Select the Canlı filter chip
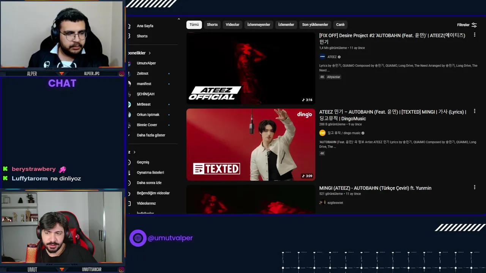The width and height of the screenshot is (486, 273). (340, 25)
